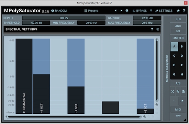This screenshot has height=124, width=189.
Task: Select preset slot B
Action: point(182,46)
